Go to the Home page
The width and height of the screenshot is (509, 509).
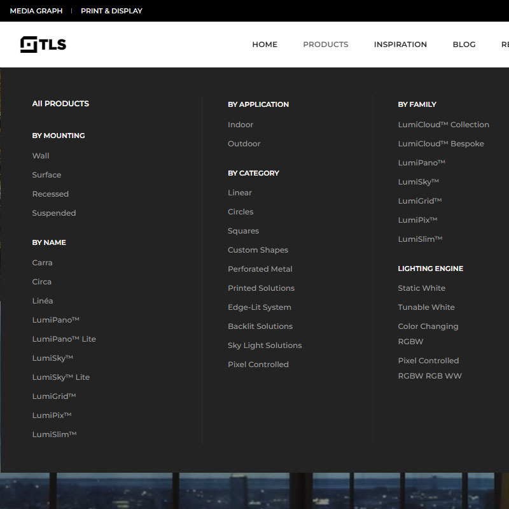265,45
